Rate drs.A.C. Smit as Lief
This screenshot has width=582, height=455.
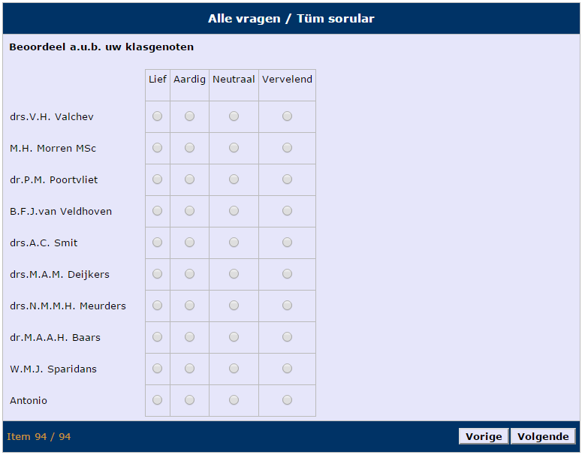[x=157, y=243]
